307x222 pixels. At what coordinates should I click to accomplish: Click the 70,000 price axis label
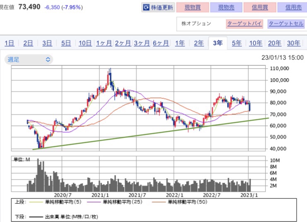(278, 114)
